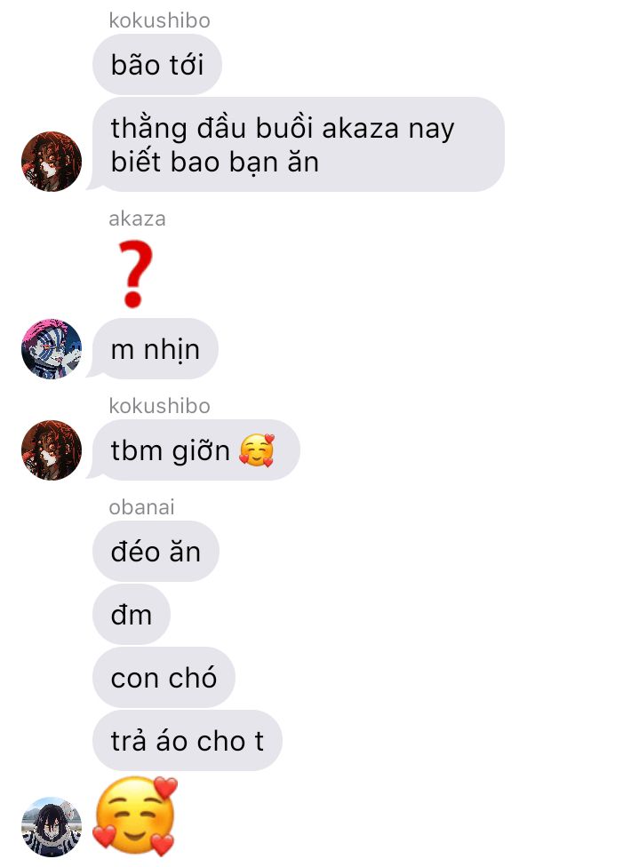Tap the 'akaza' sender name label
Viewport: 639px width, 867px height.
pyautogui.click(x=137, y=219)
